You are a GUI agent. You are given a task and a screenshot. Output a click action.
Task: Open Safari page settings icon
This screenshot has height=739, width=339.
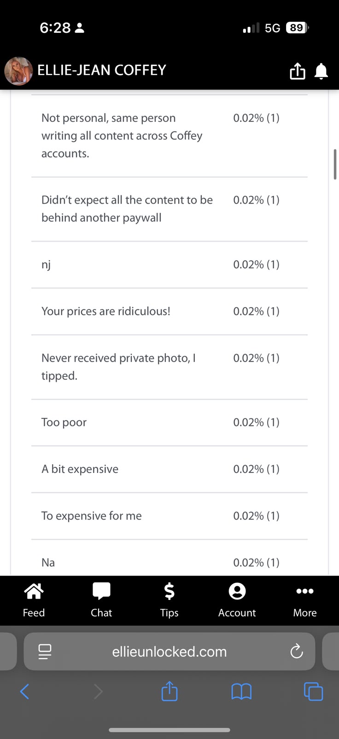pos(45,651)
